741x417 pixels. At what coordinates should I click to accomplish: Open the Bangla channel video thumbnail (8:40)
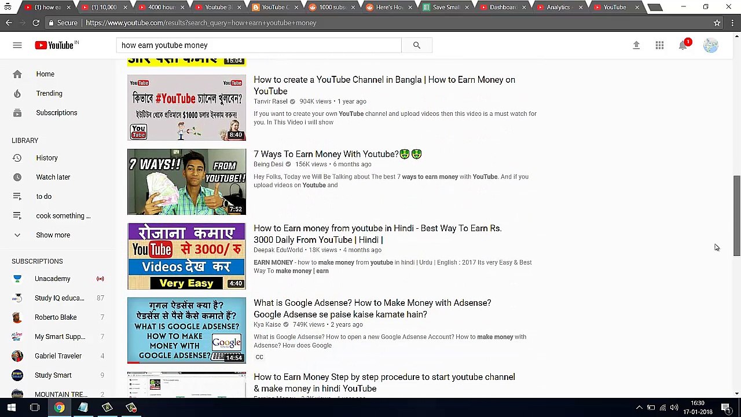point(186,108)
